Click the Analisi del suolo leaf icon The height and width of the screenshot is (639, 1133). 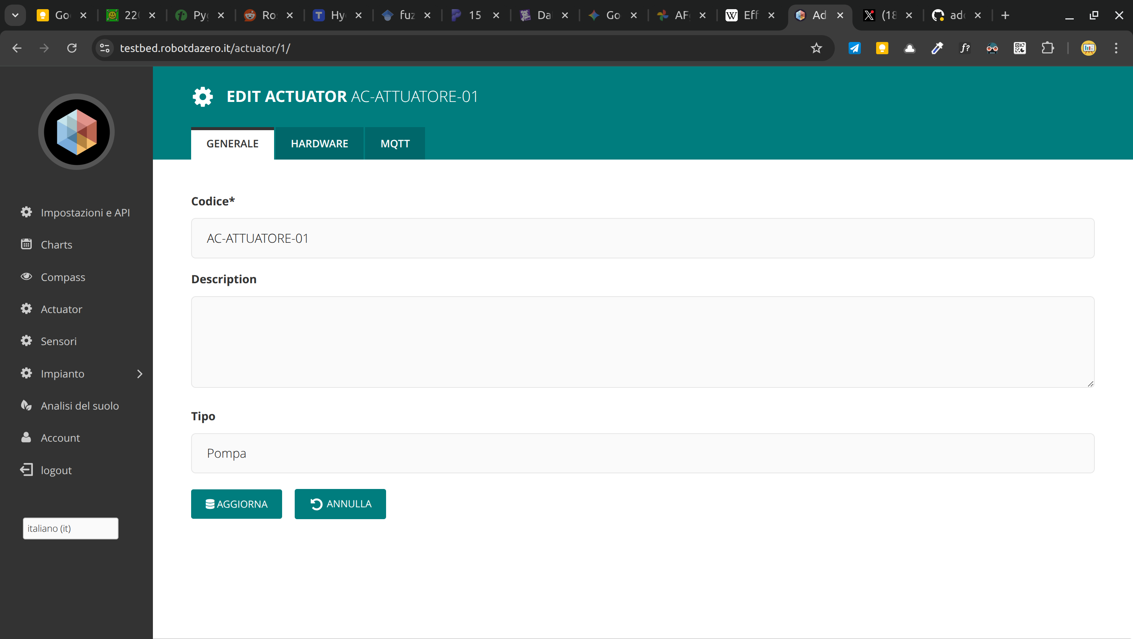click(x=26, y=405)
